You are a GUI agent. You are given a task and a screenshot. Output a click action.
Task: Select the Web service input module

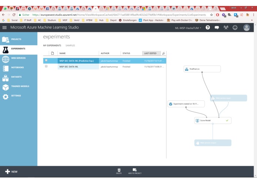[229, 98]
